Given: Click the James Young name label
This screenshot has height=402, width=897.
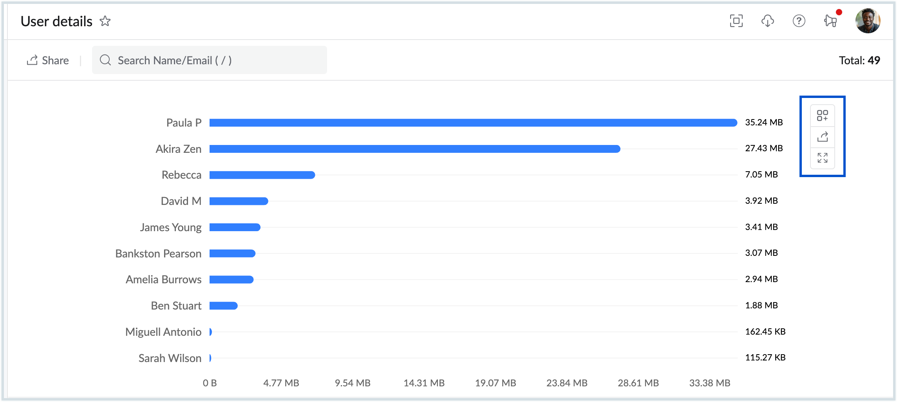Looking at the screenshot, I should pos(171,227).
